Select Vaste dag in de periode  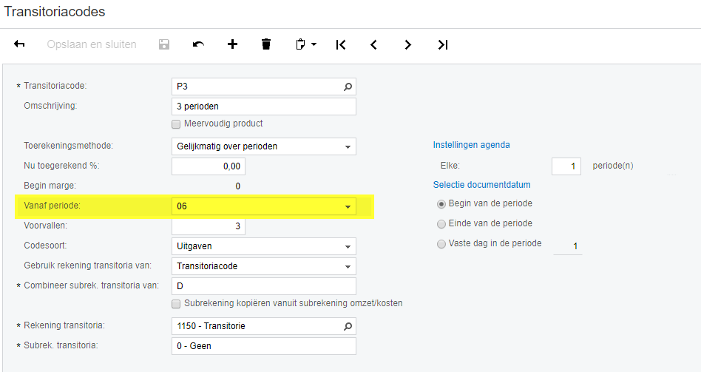[441, 243]
